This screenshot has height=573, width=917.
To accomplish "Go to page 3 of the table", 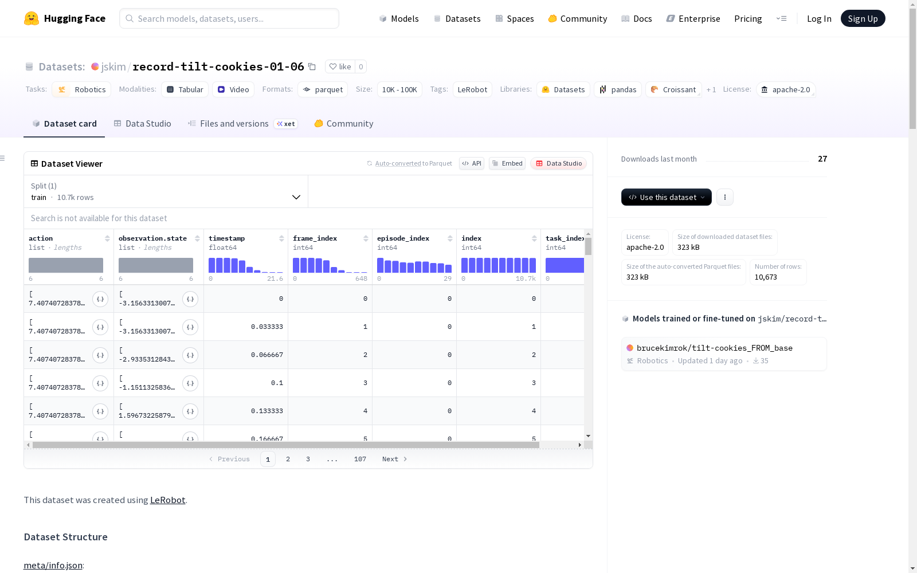I will pyautogui.click(x=308, y=459).
